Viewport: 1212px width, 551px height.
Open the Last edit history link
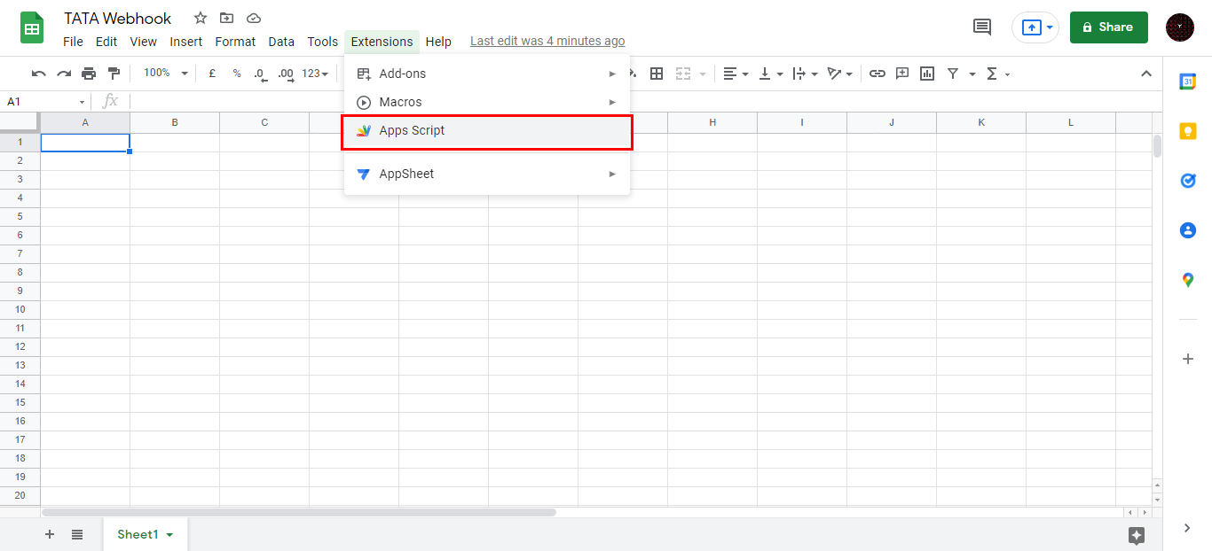pyautogui.click(x=547, y=42)
